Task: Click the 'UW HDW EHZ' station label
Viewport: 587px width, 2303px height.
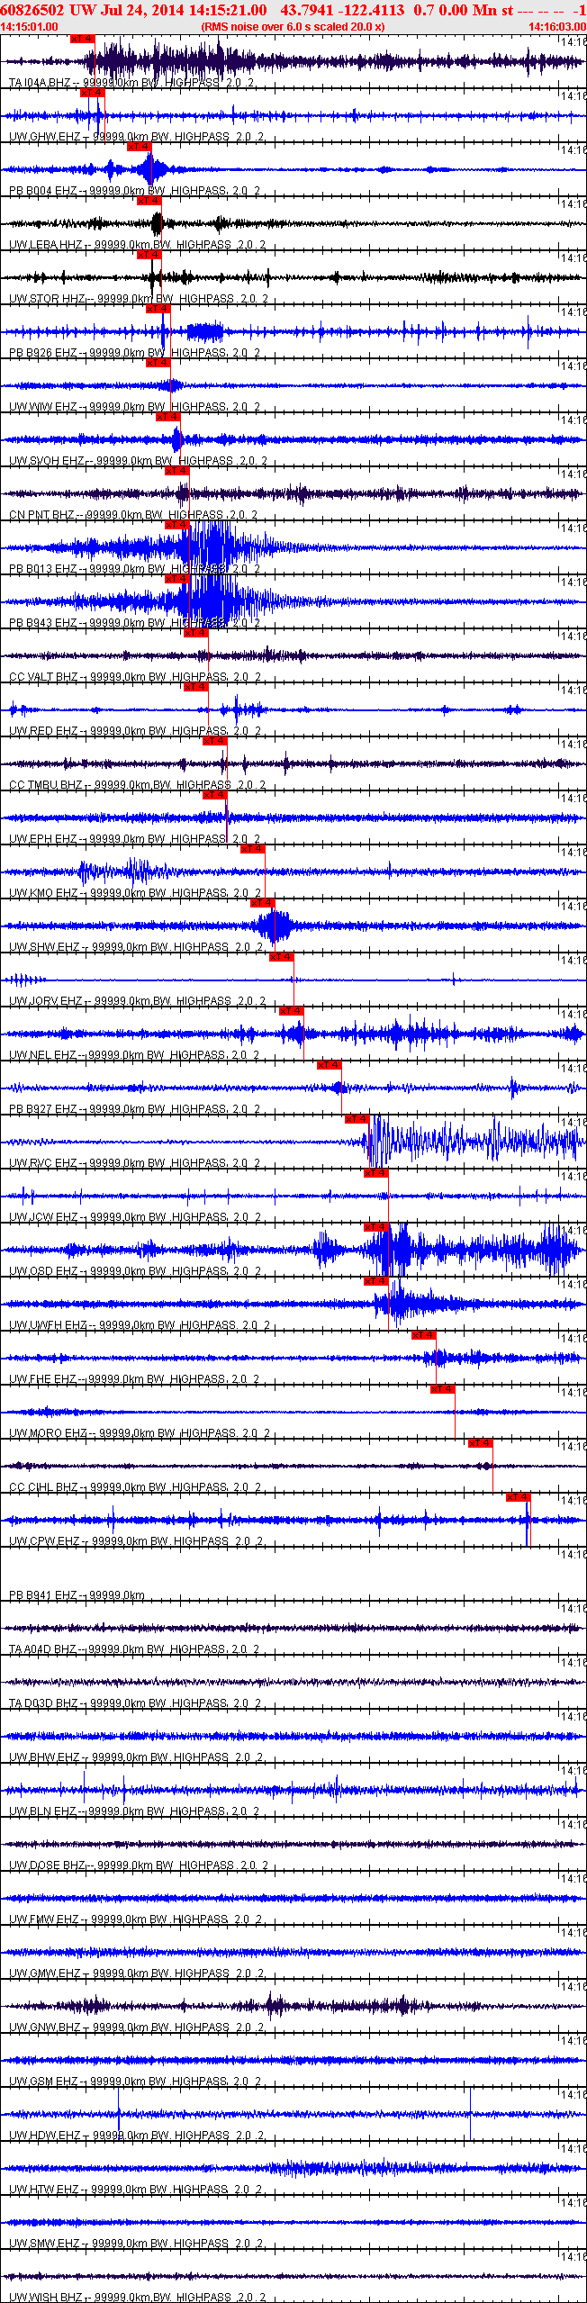Action: pyautogui.click(x=44, y=2136)
